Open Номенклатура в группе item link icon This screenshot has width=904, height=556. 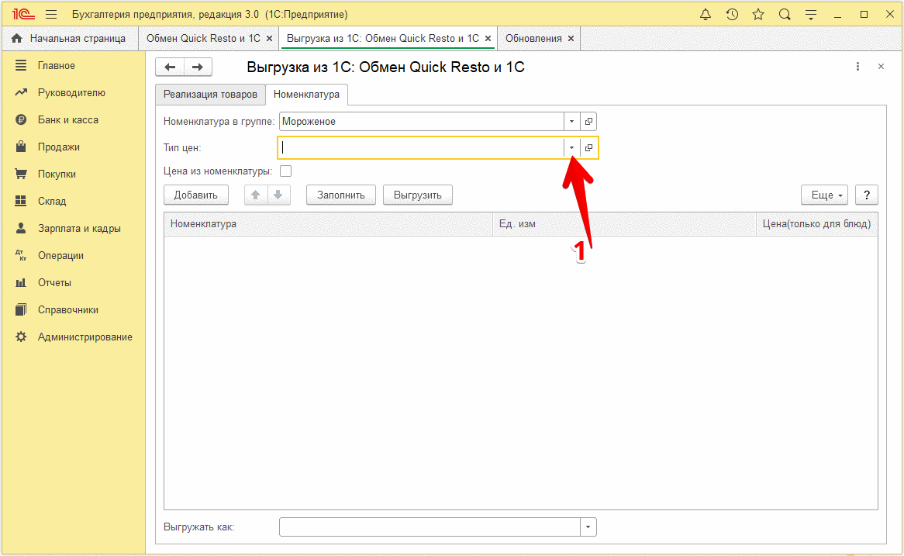tap(588, 122)
